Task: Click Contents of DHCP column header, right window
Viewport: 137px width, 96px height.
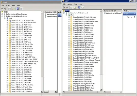Action: [113, 11]
